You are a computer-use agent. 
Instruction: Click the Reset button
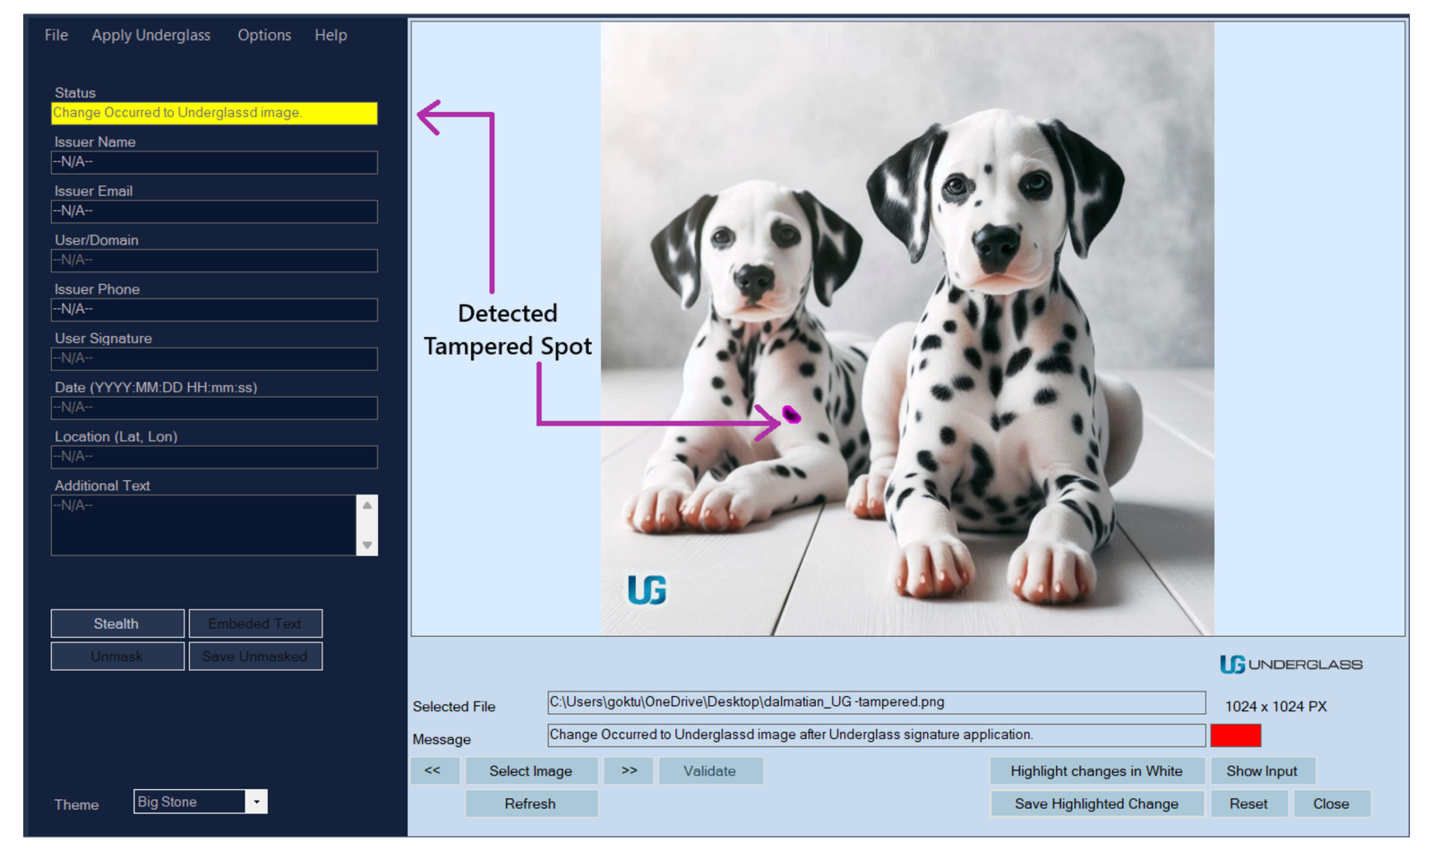pyautogui.click(x=1249, y=804)
